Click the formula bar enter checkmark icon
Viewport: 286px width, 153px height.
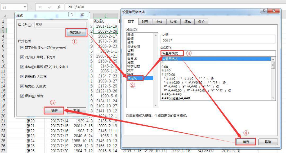(x=50, y=7)
